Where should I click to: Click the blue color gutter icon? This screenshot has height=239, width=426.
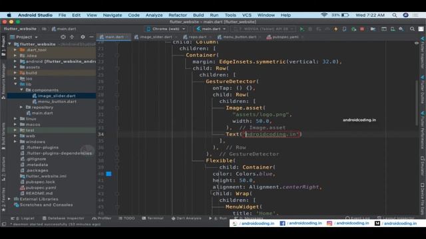(x=108, y=174)
